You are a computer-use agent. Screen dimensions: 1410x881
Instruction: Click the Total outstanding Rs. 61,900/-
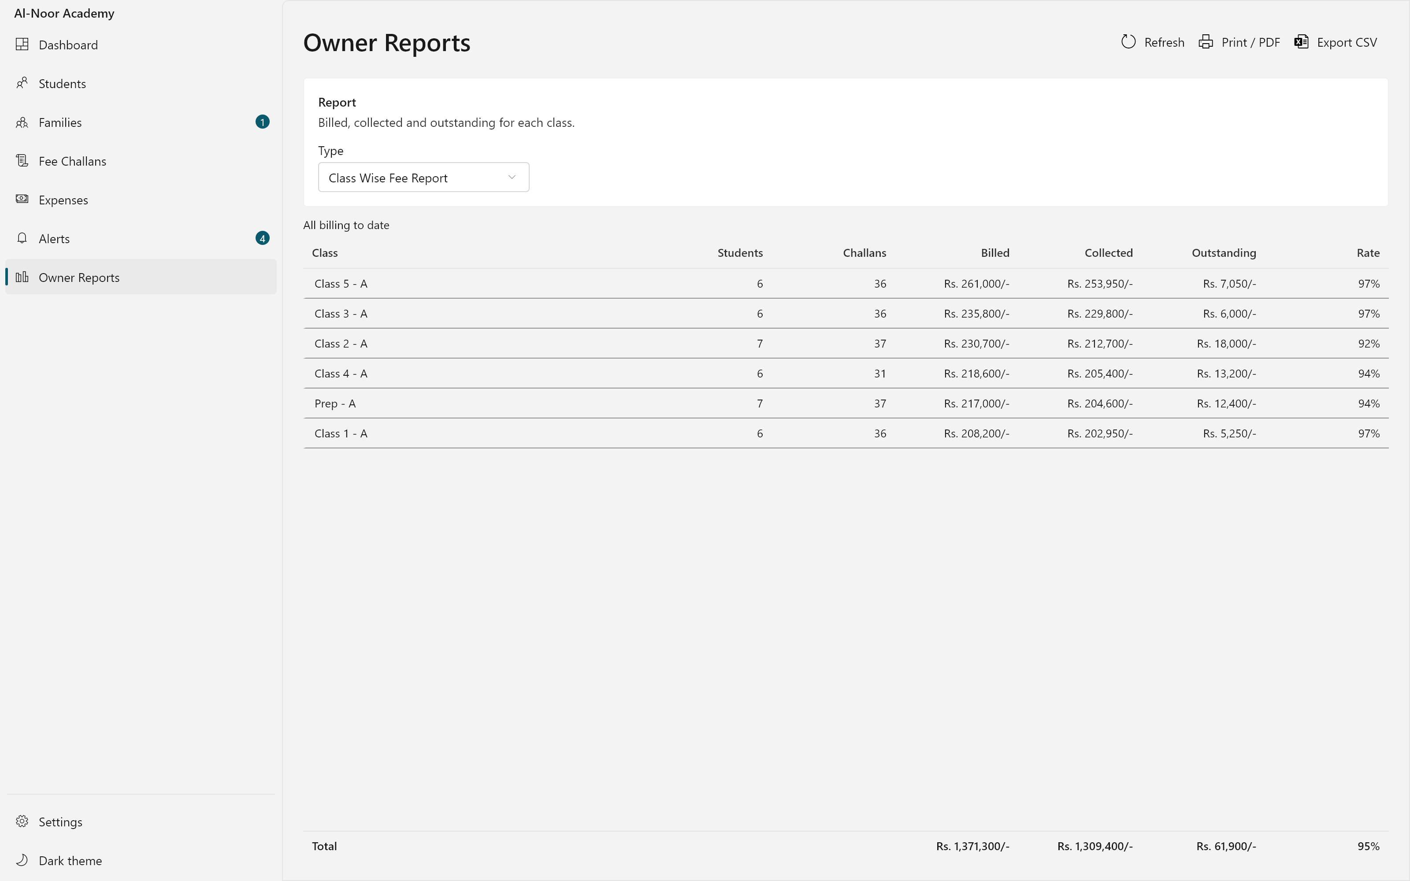point(1226,846)
